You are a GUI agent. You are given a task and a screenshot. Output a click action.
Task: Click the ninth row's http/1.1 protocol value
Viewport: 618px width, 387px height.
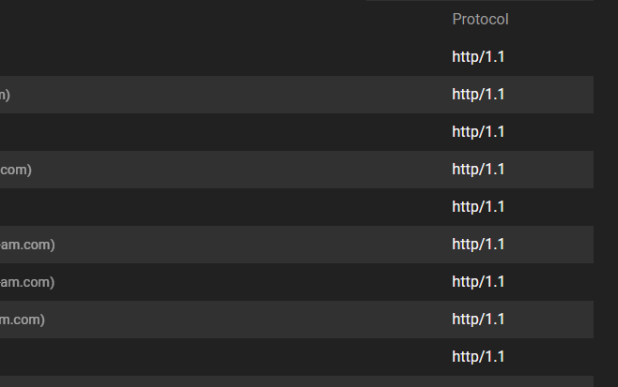478,357
